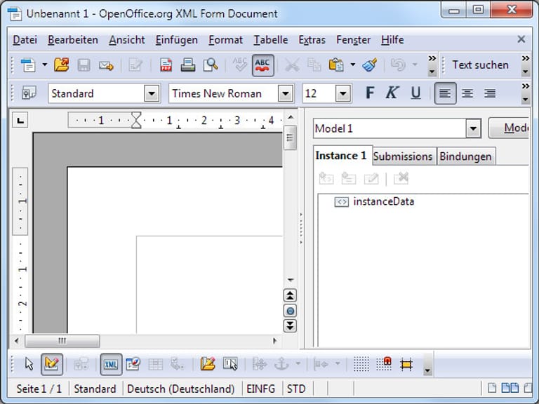Viewport: 539px width, 404px height.
Task: Open the Paste options dropdown arrow
Action: 353,65
